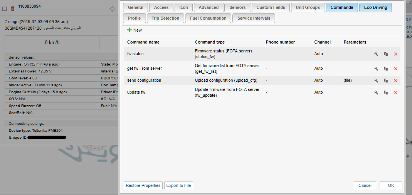
Task: Click Export to File
Action: coord(178,185)
